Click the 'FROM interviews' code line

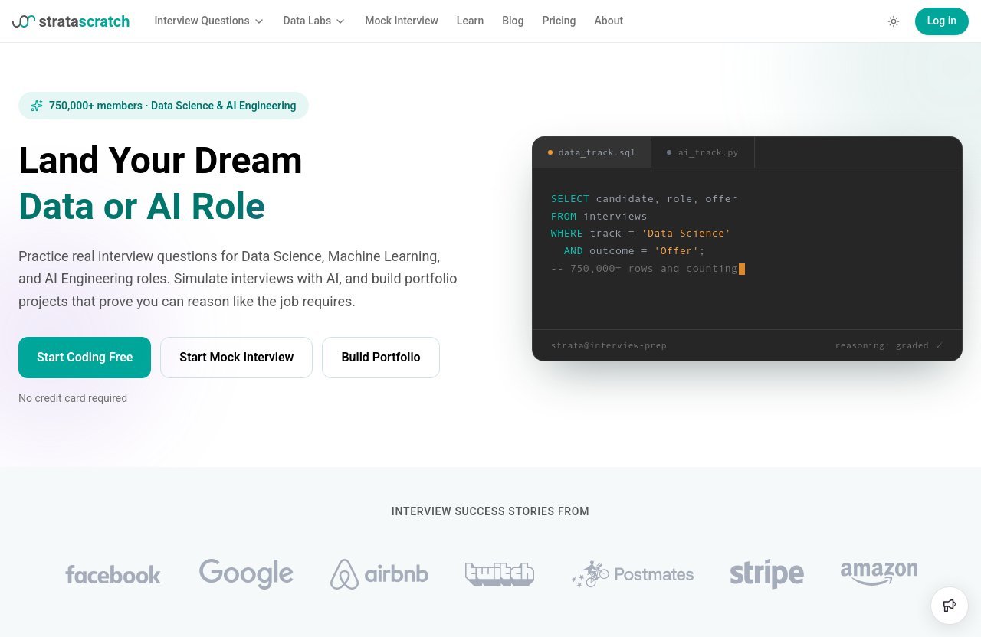click(599, 216)
